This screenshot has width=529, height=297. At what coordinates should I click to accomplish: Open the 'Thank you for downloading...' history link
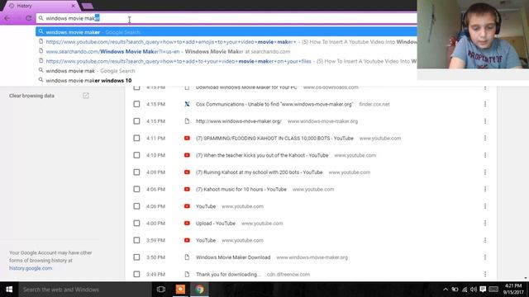coord(228,274)
